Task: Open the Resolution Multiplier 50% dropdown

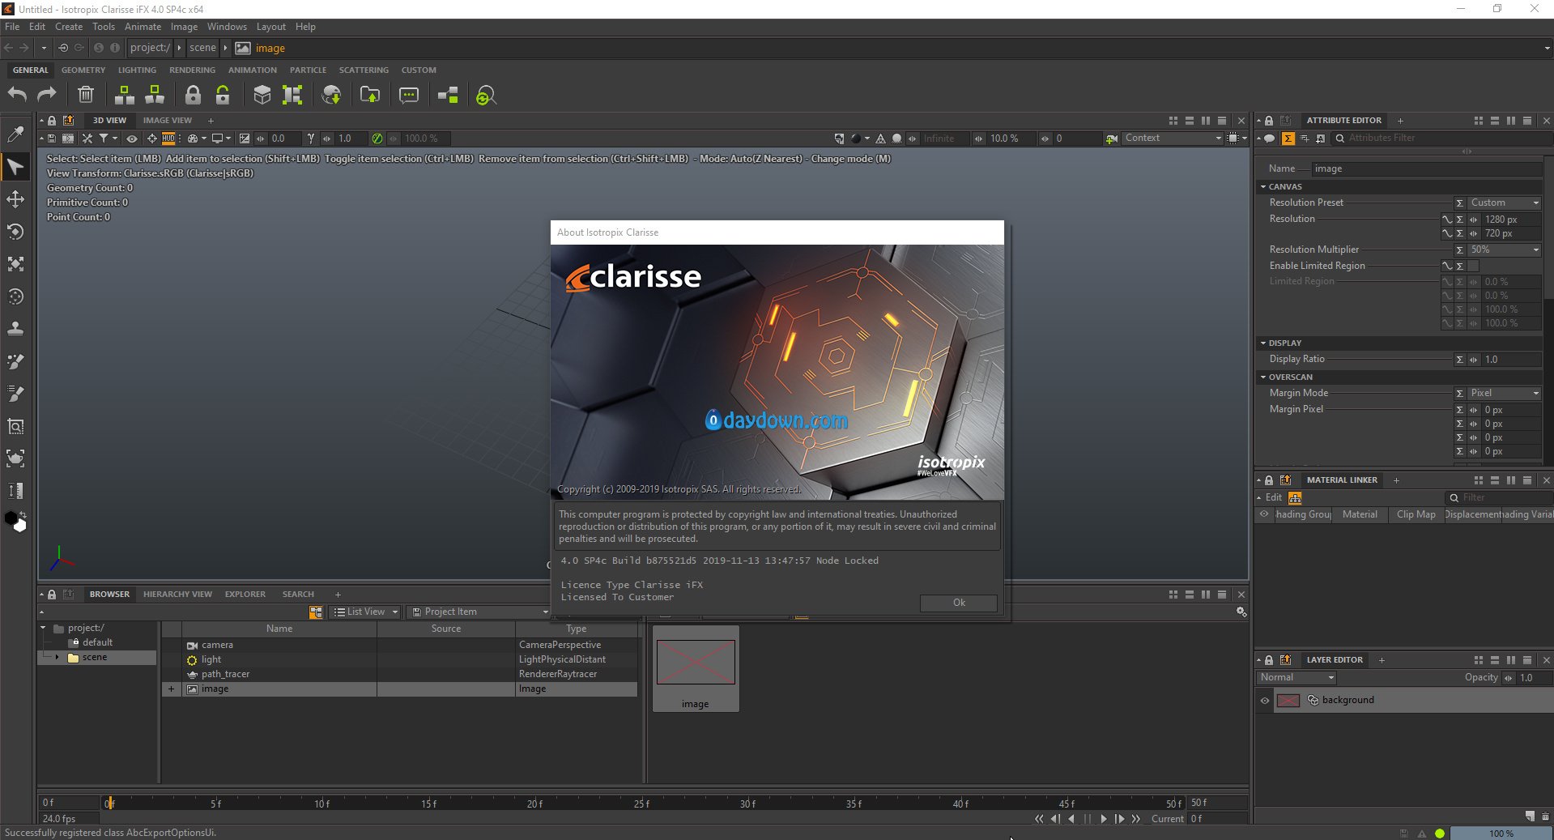Action: [x=1505, y=249]
